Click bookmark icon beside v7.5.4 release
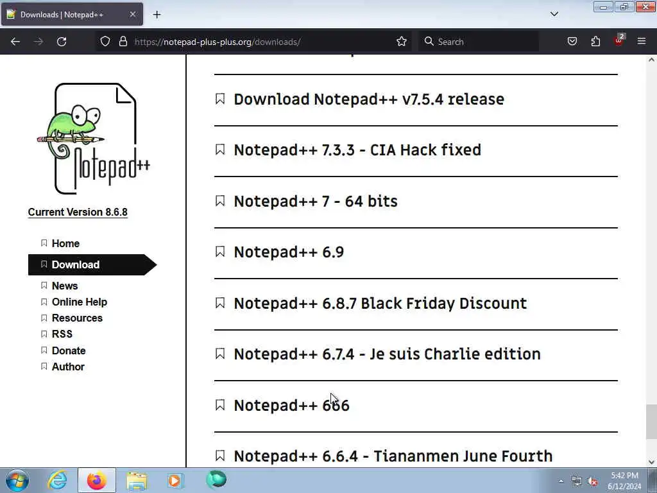Image resolution: width=657 pixels, height=493 pixels. 220,99
